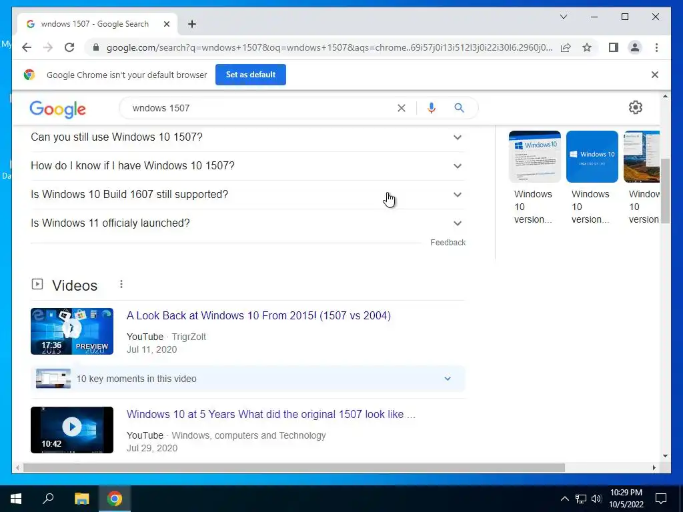Open the network status tray icon
The width and height of the screenshot is (683, 512).
tap(581, 499)
